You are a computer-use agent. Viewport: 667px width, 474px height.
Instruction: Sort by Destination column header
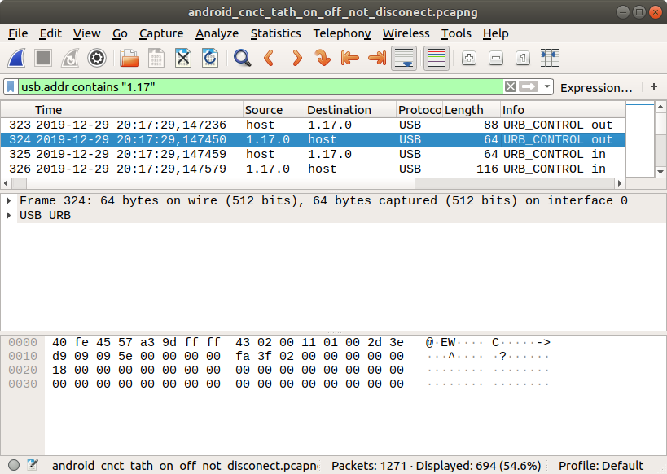350,110
